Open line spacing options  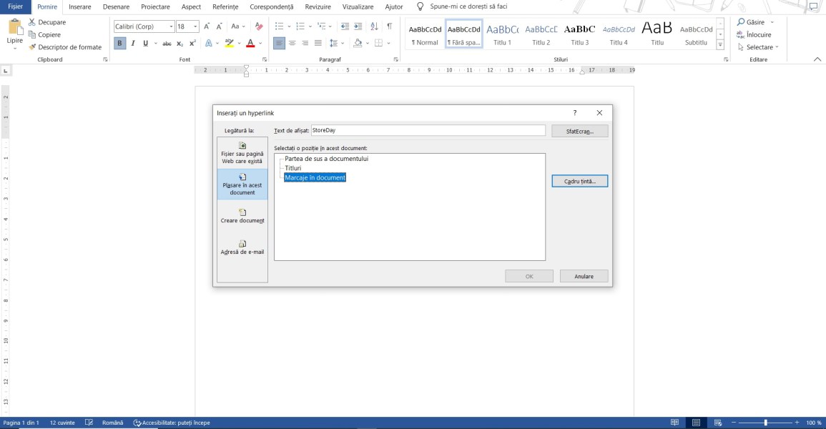[333, 43]
